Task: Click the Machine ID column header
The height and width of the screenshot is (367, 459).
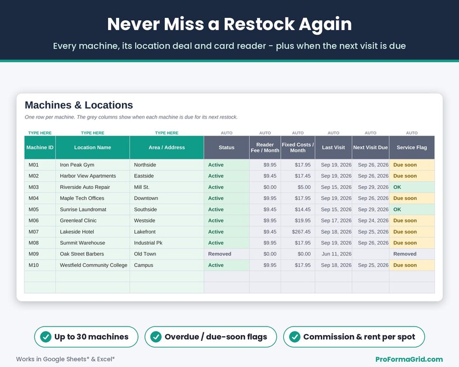Action: [40, 147]
